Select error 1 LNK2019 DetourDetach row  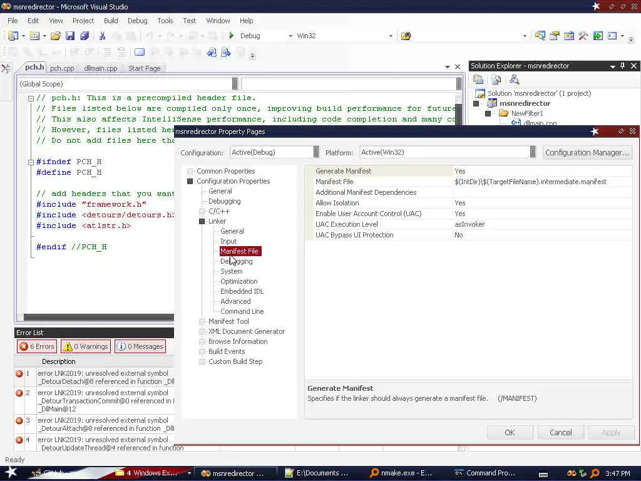point(95,378)
